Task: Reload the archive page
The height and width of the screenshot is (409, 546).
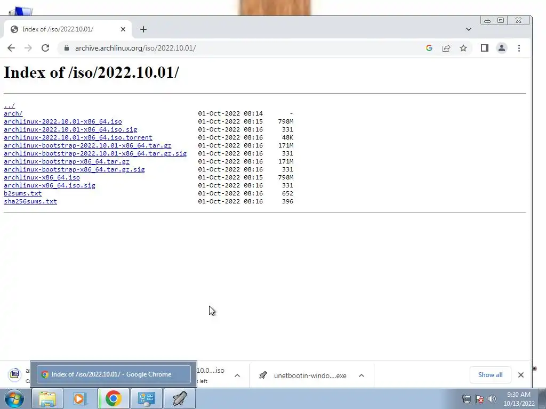Action: click(45, 48)
